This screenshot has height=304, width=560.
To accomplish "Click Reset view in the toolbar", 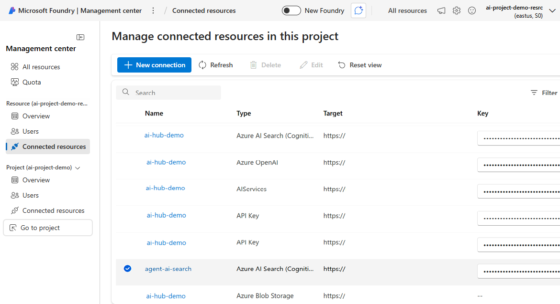I will coord(359,65).
